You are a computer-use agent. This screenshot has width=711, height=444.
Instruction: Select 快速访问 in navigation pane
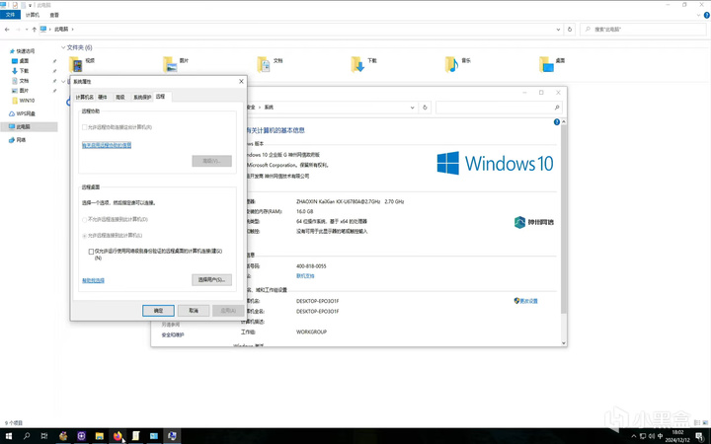tap(22, 51)
